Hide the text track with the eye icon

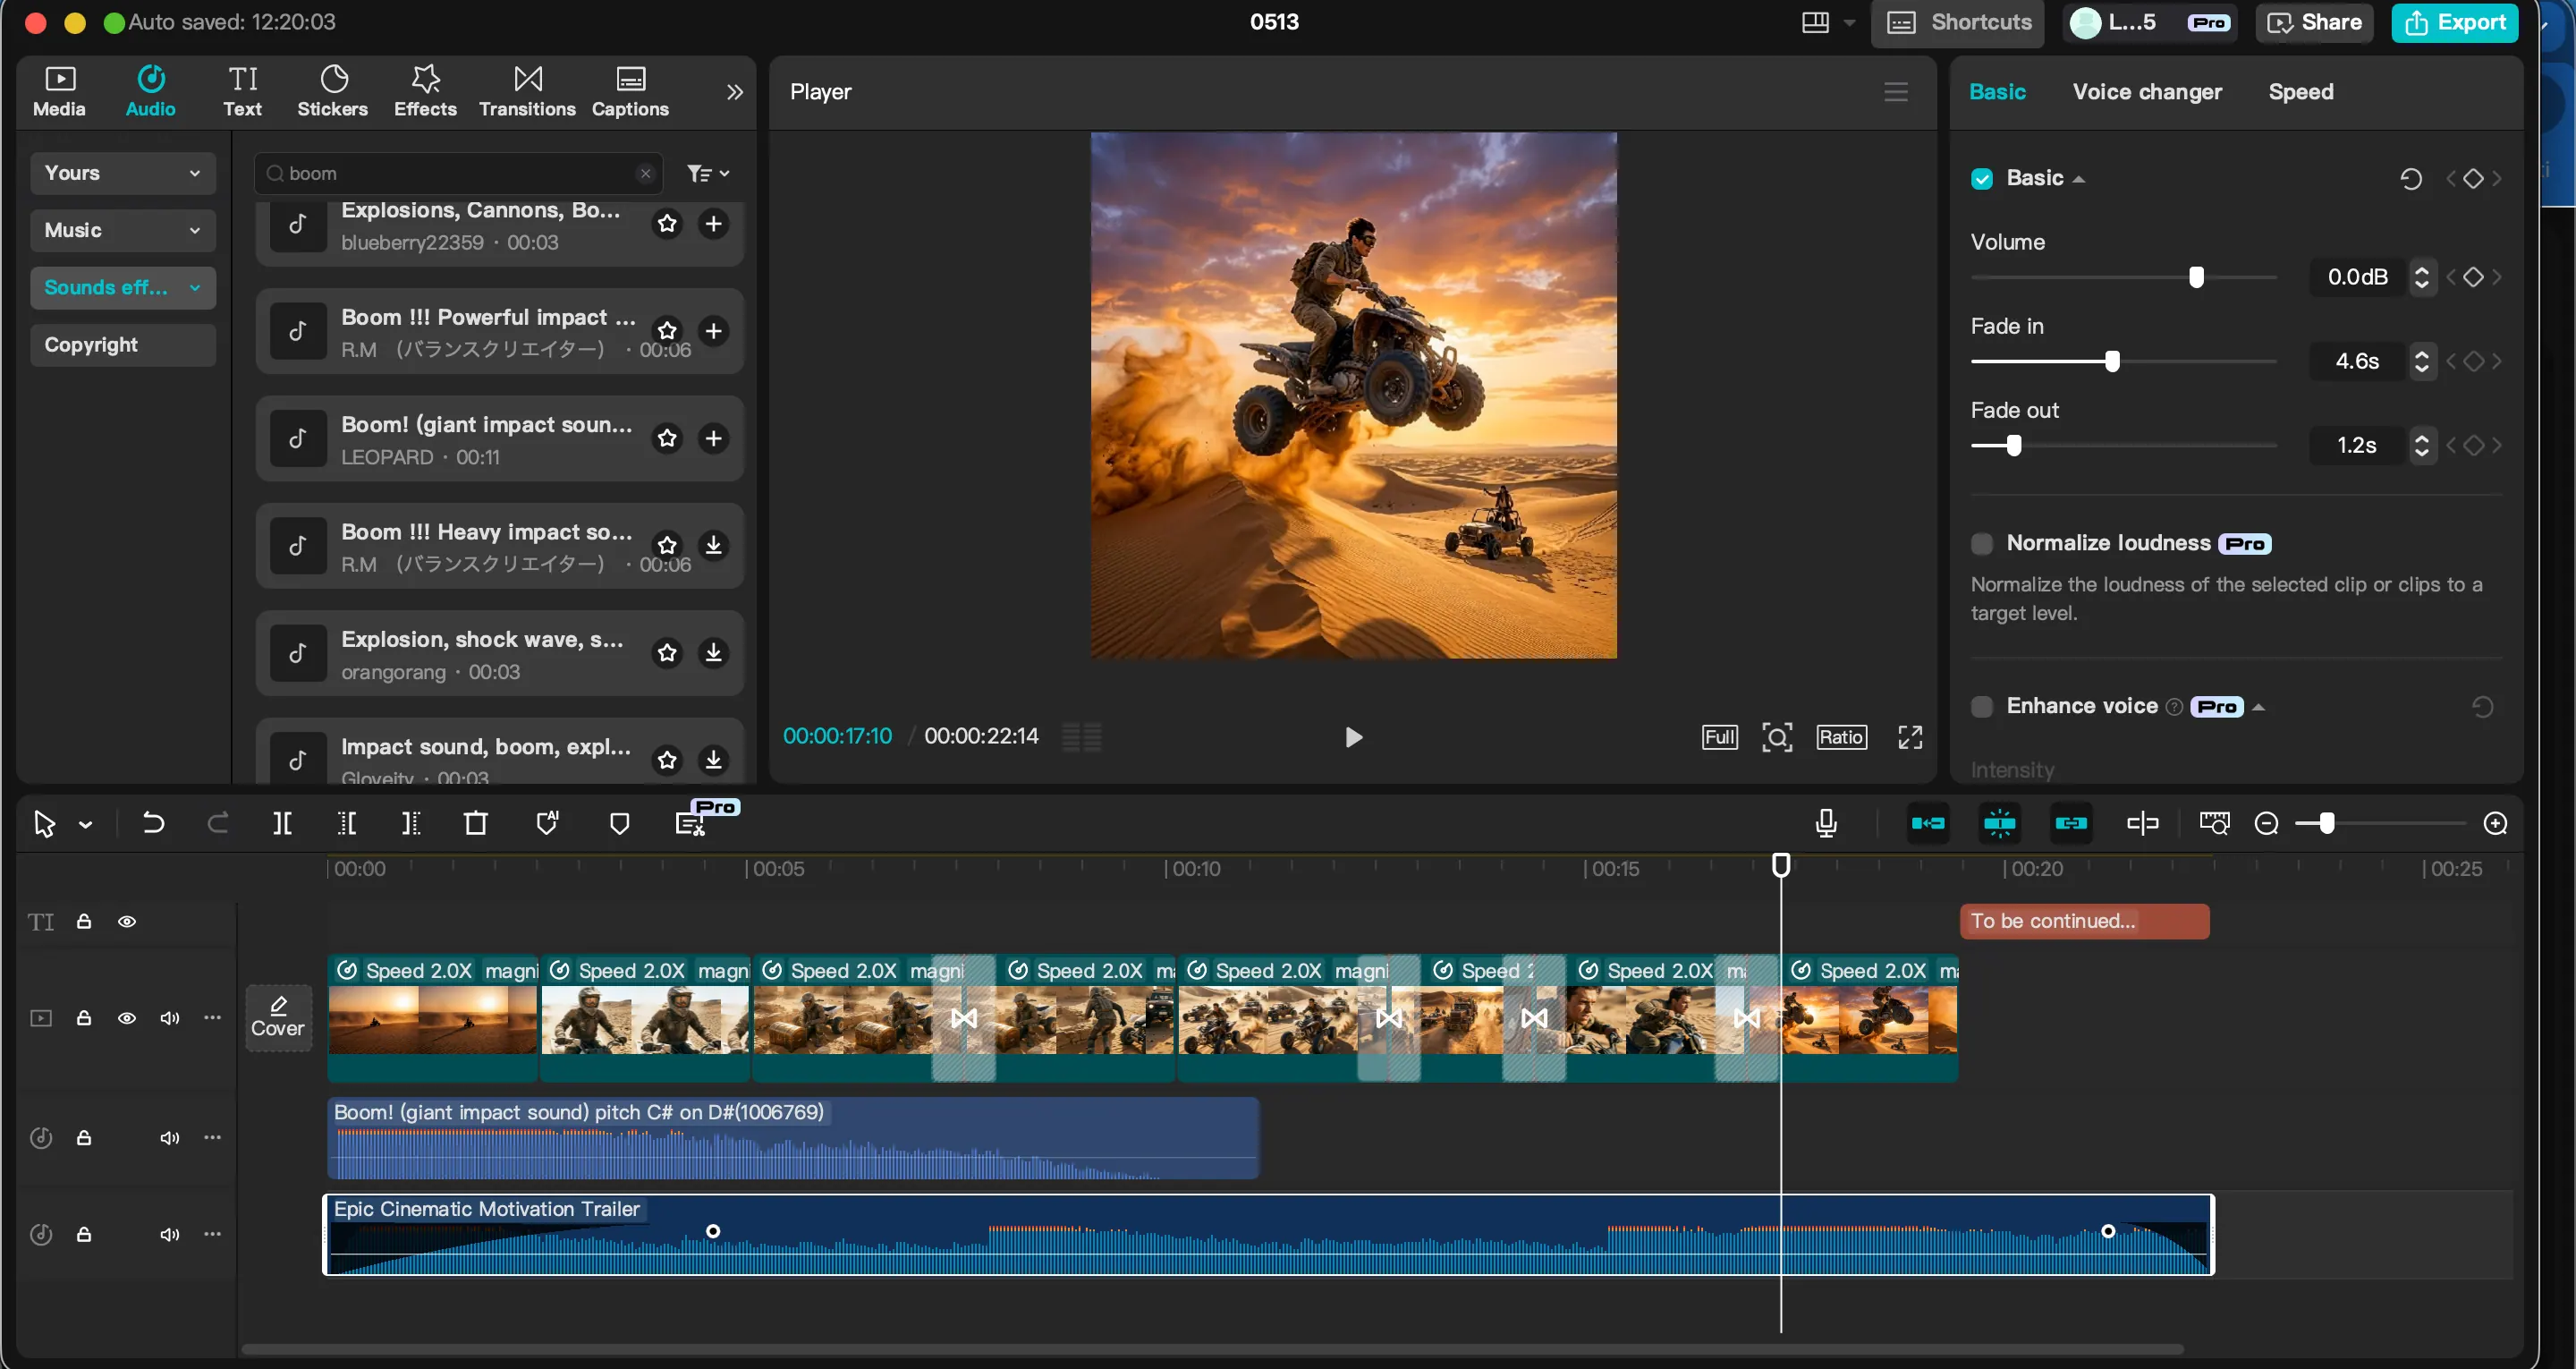click(127, 922)
